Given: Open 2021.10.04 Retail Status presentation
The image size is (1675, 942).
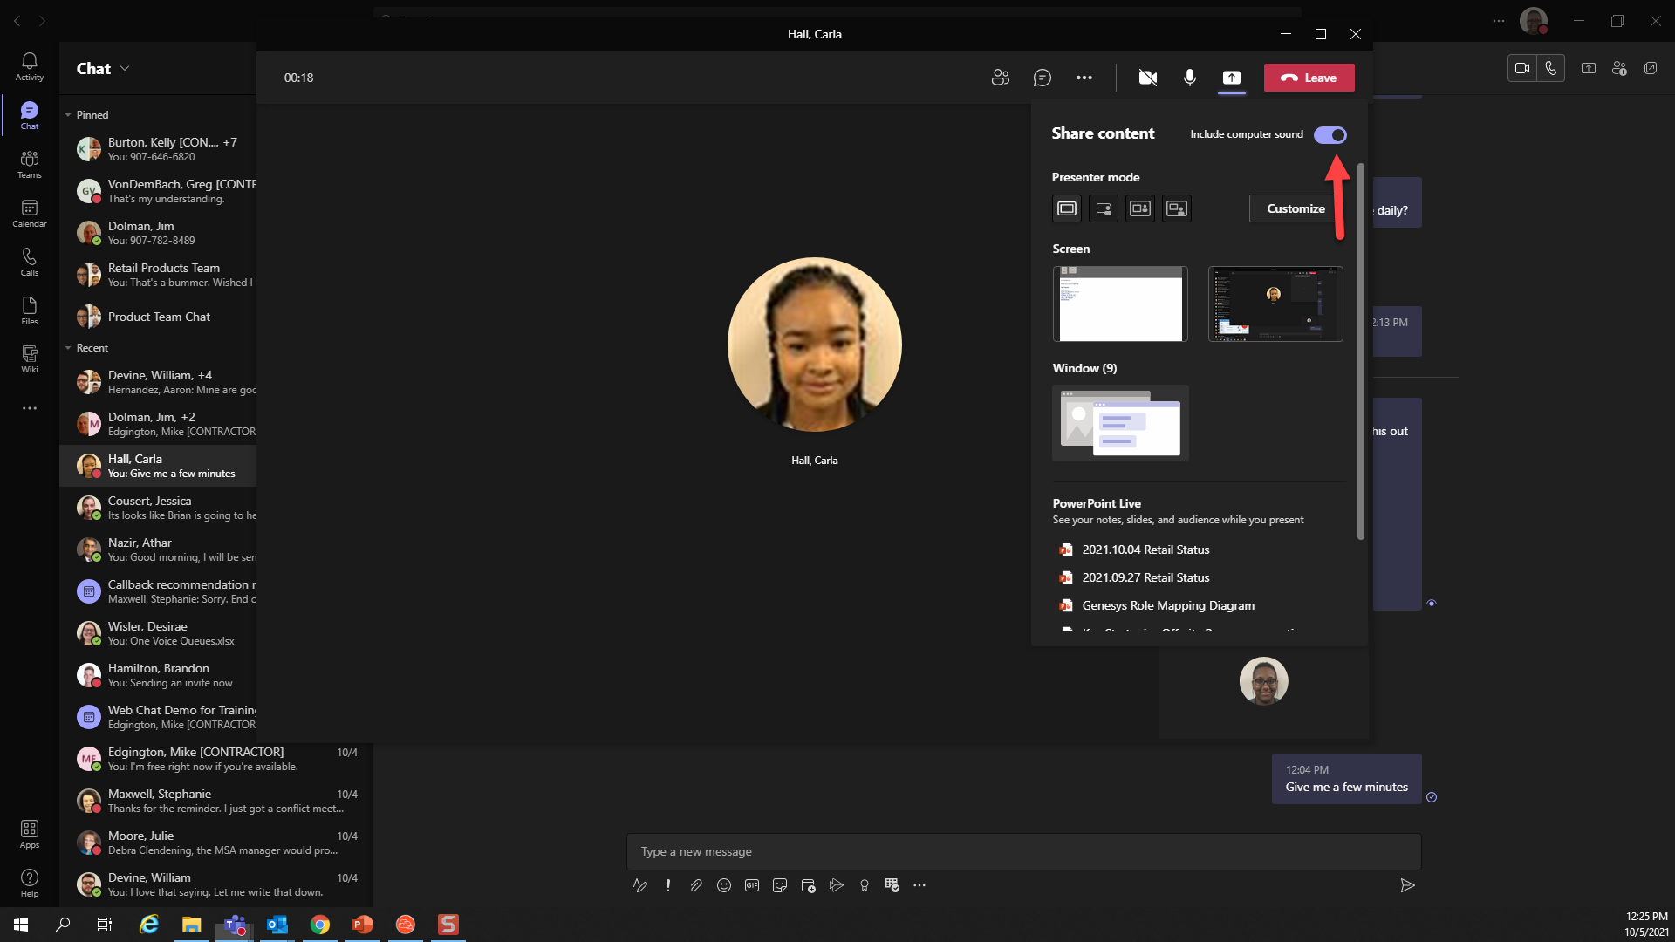Looking at the screenshot, I should pyautogui.click(x=1145, y=549).
